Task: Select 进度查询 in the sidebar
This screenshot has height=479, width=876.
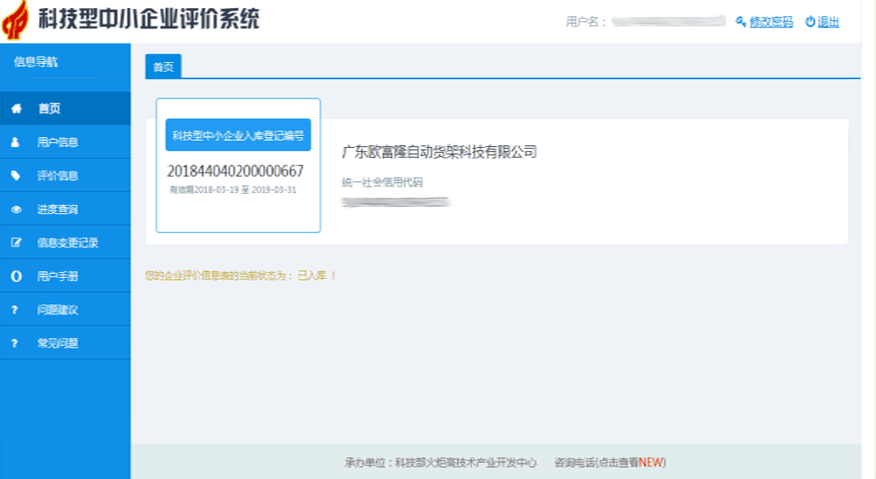Action: 65,208
